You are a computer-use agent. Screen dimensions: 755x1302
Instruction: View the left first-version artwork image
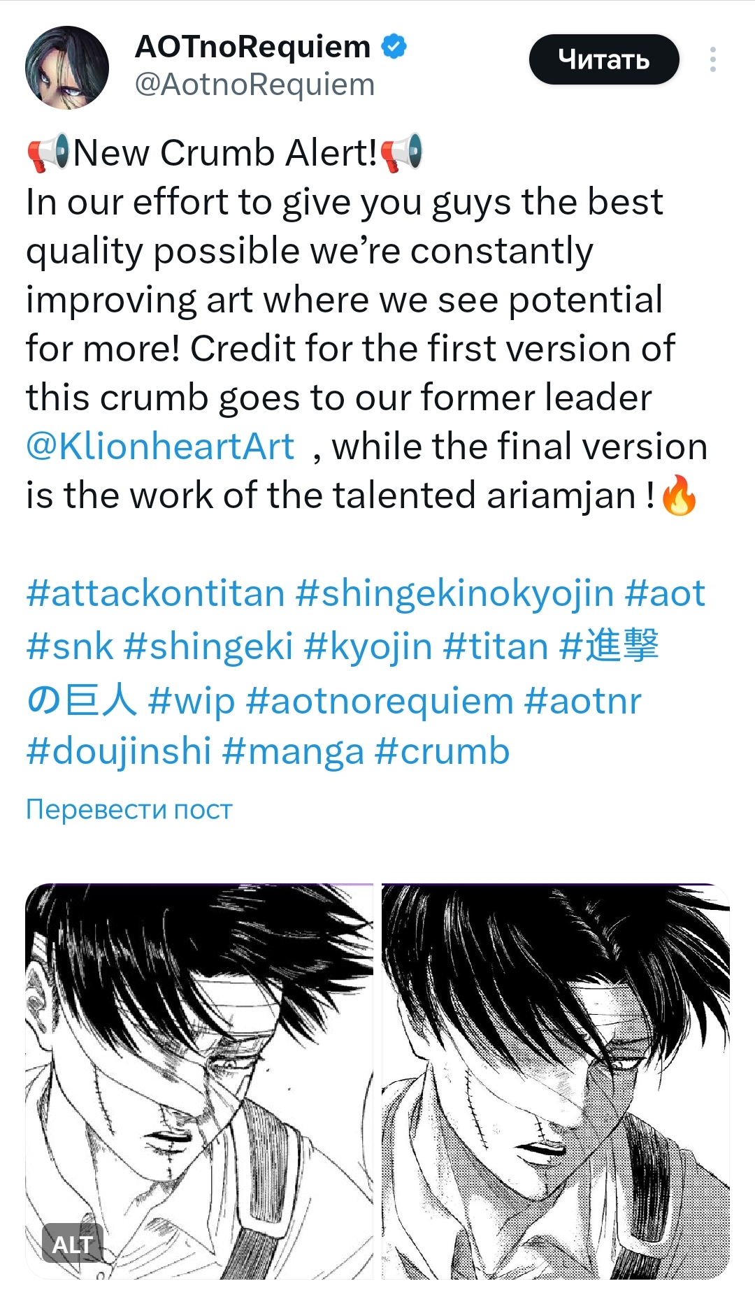200,1081
